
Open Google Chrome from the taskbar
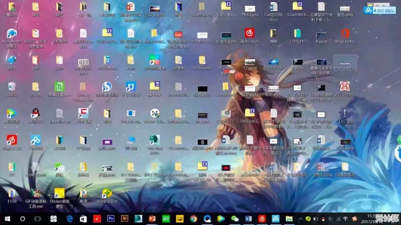tap(193, 219)
